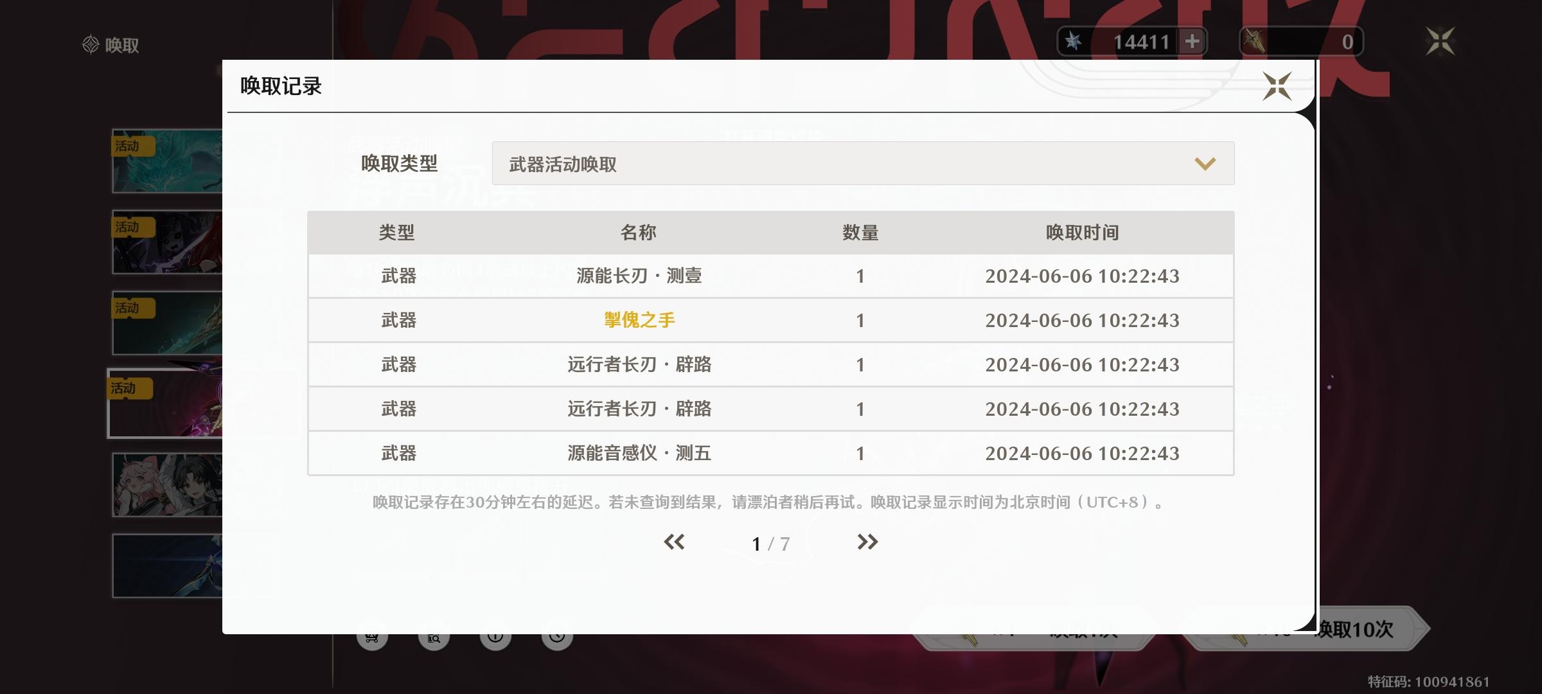Close the convene screen via top-right X
This screenshot has width=1542, height=694.
(1440, 42)
